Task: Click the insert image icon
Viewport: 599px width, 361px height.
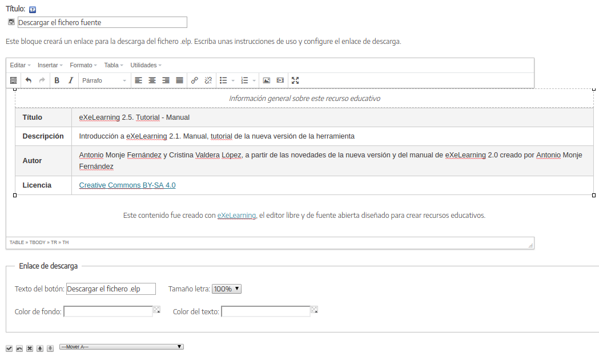Action: point(266,80)
